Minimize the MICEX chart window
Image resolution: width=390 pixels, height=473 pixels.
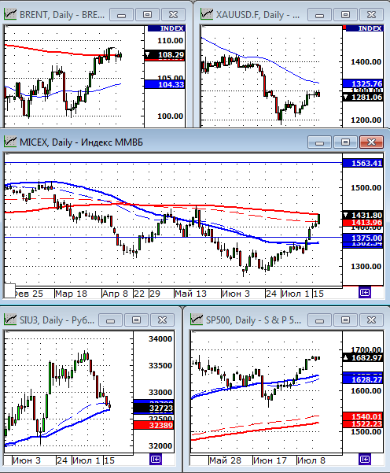coord(319,142)
